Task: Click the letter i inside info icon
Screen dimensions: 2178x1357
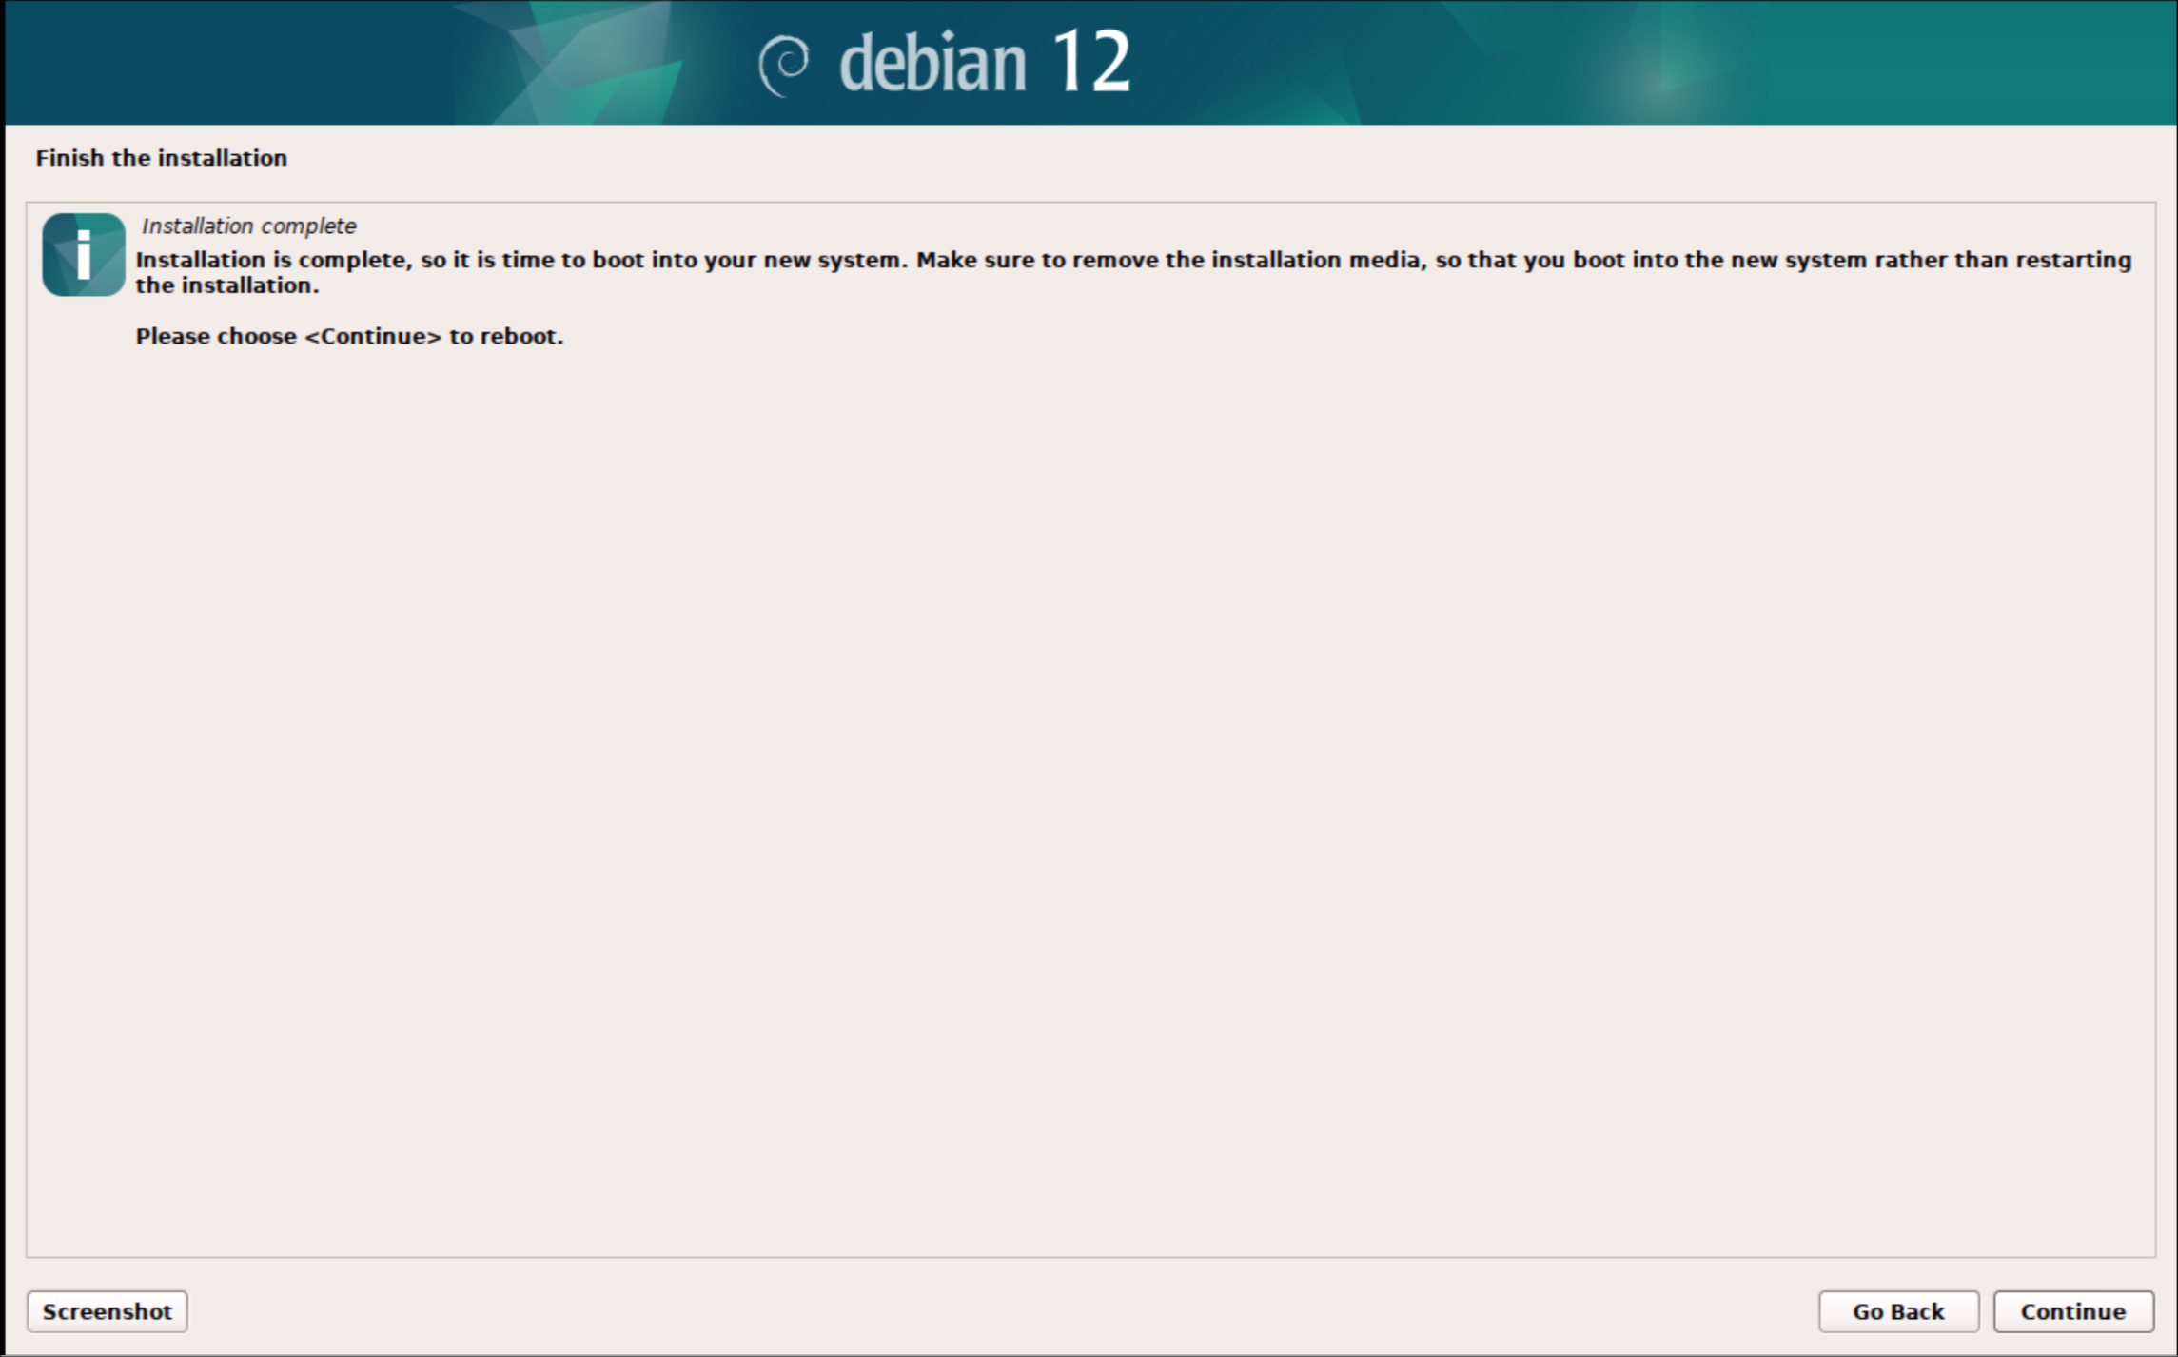Action: click(x=84, y=254)
